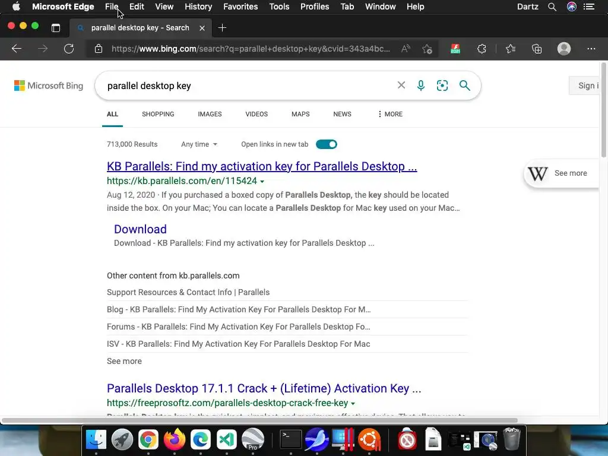Click the browser address bar URL
Image resolution: width=608 pixels, height=456 pixels.
click(x=251, y=49)
